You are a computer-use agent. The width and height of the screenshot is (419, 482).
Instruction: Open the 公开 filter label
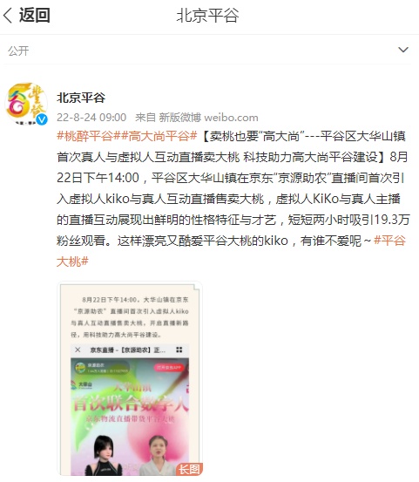(18, 51)
